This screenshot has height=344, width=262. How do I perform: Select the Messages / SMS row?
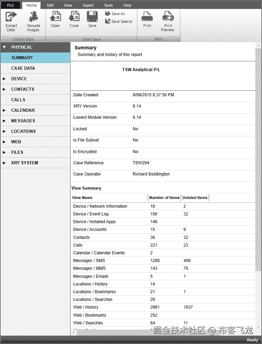coord(163,261)
